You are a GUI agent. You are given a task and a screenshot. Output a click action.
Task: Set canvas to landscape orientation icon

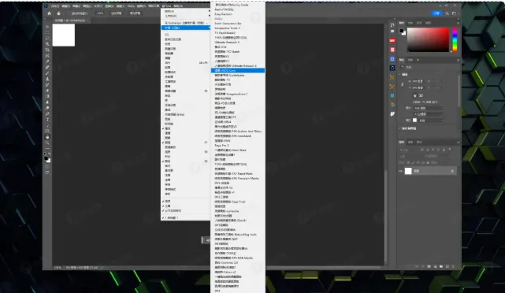tap(421, 95)
